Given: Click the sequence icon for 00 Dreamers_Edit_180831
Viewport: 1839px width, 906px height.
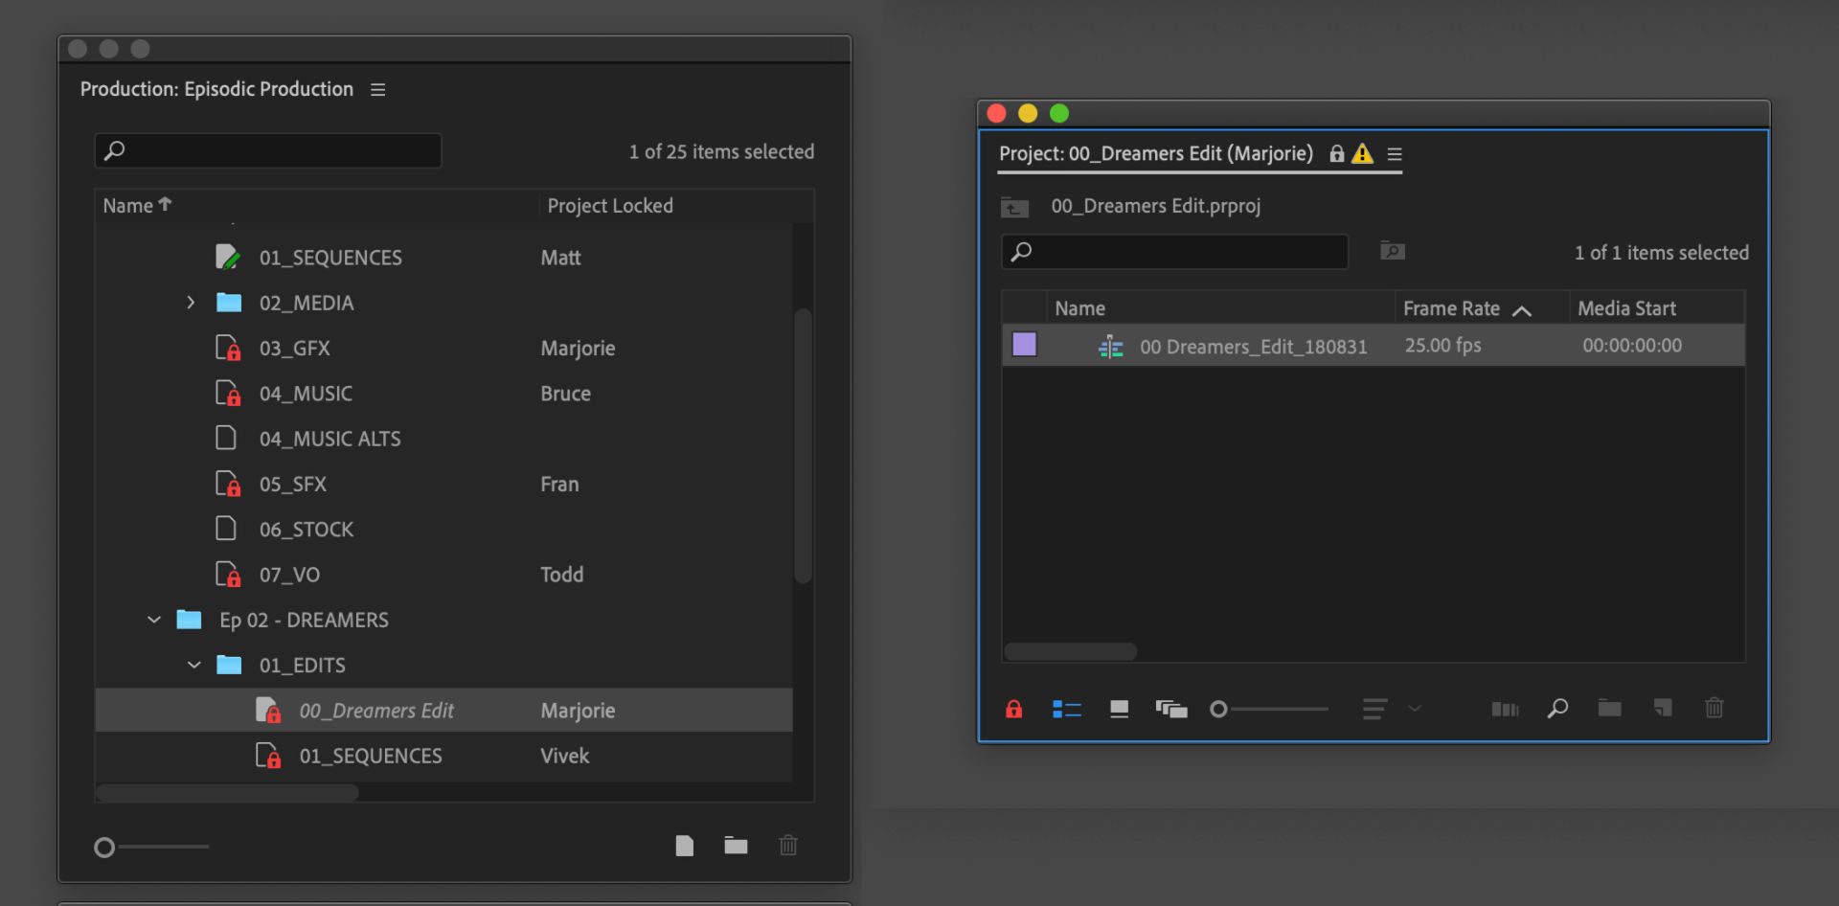Looking at the screenshot, I should pos(1111,347).
